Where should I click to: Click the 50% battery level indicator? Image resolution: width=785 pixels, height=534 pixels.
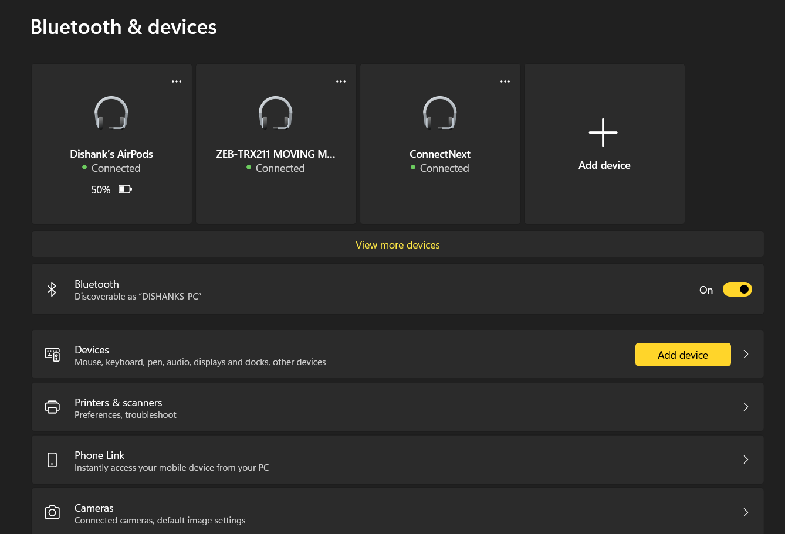[x=100, y=189]
